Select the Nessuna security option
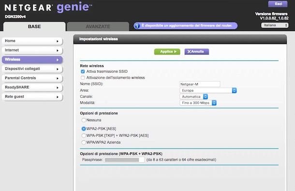Viewport: 295px width, 191px height. point(84,120)
